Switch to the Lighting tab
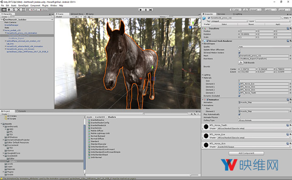Viewport: 292px width, 180px height. coord(237,14)
